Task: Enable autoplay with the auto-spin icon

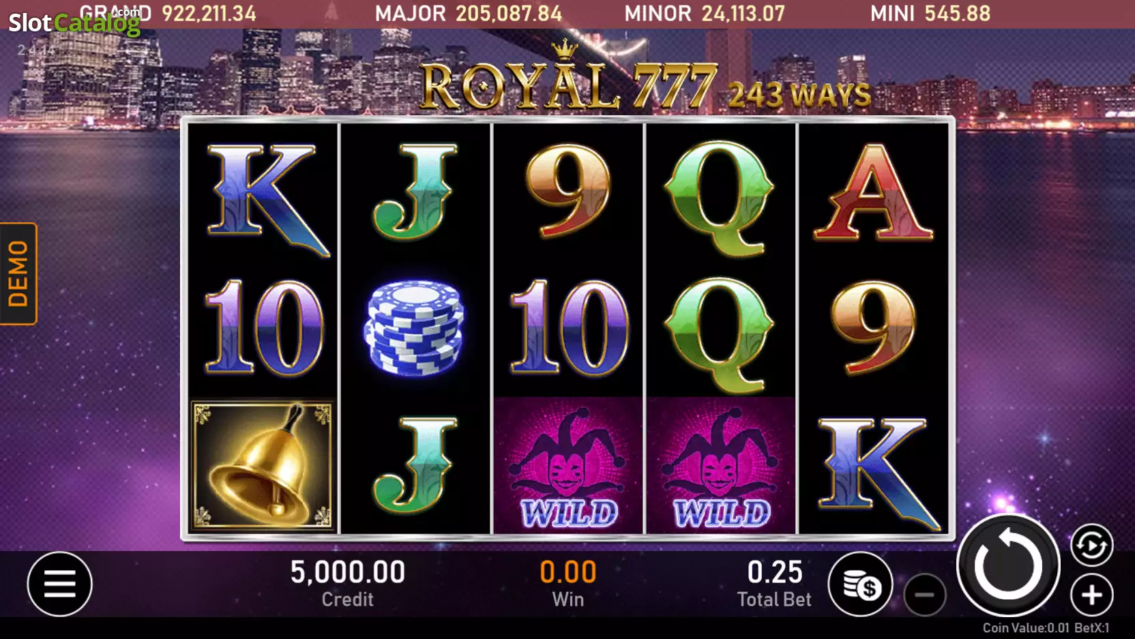Action: tap(1091, 545)
